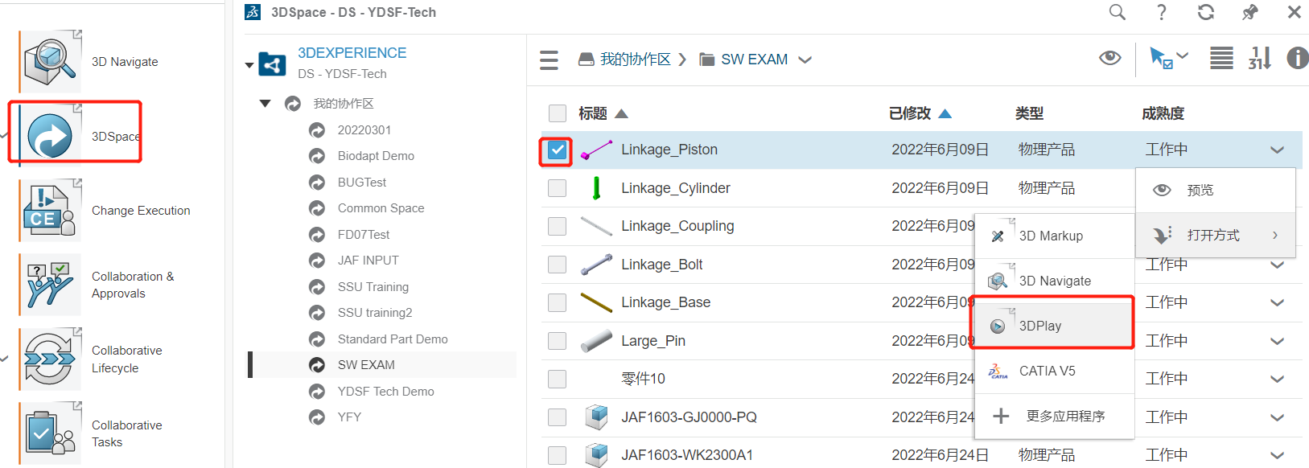Viewport: 1309px width, 468px height.
Task: Collapse the 我的协作区 tree node
Action: click(x=265, y=104)
